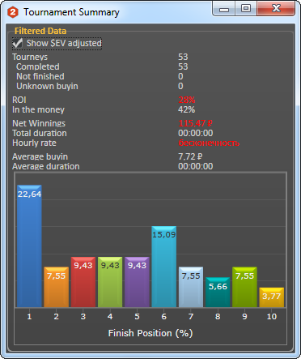Screen dimensions: 301x359
Task: Click the Not finished label
Action: point(40,76)
